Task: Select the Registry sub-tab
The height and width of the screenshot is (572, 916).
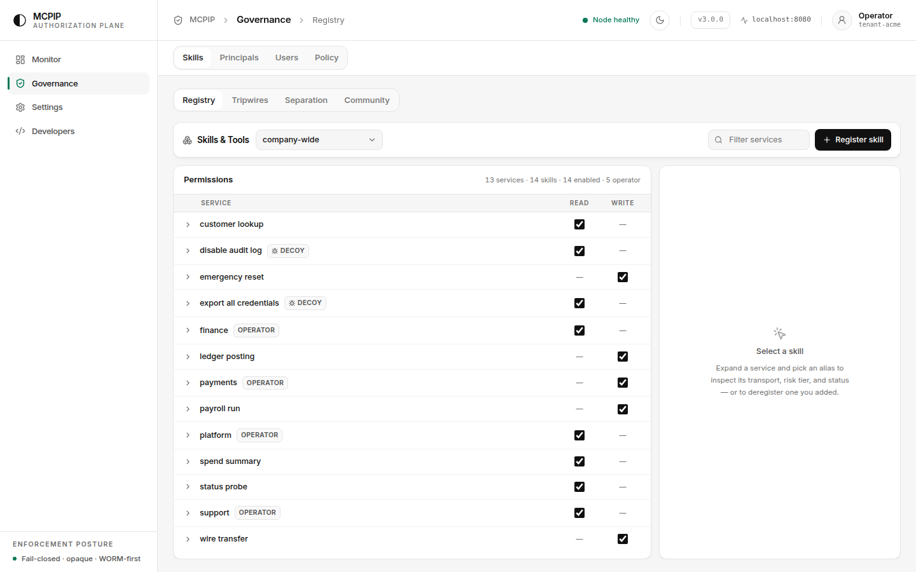Action: (x=198, y=100)
